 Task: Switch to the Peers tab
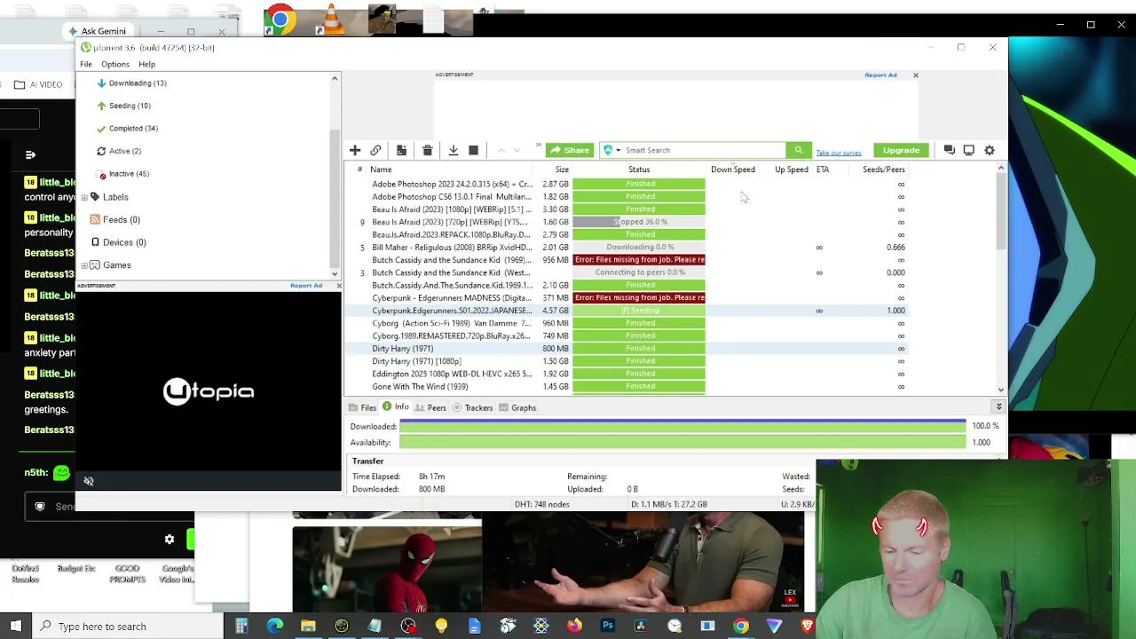[430, 407]
